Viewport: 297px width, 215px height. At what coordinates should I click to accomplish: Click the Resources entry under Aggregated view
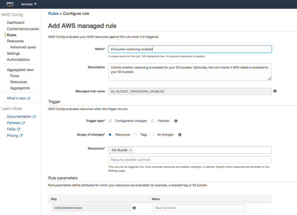pyautogui.click(x=19, y=82)
